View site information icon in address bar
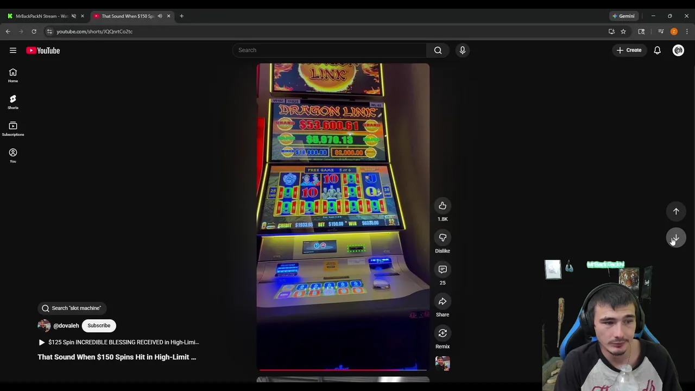Viewport: 695px width, 391px height. tap(49, 31)
